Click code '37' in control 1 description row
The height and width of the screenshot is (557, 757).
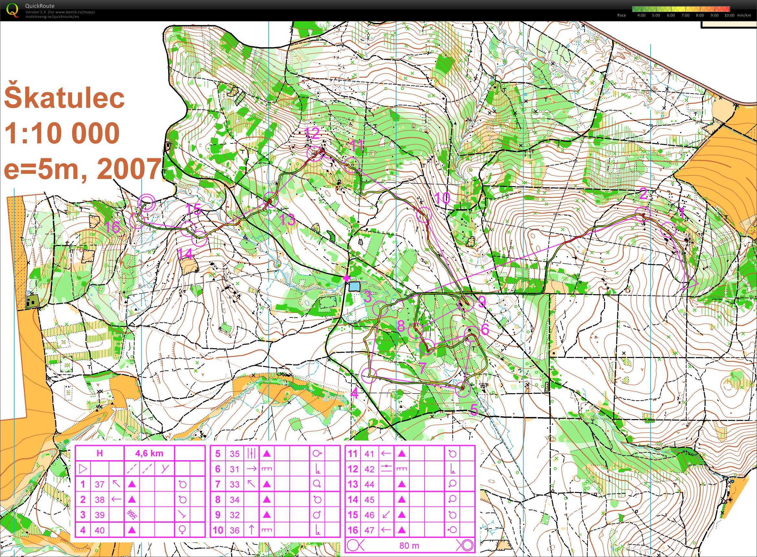pos(99,485)
